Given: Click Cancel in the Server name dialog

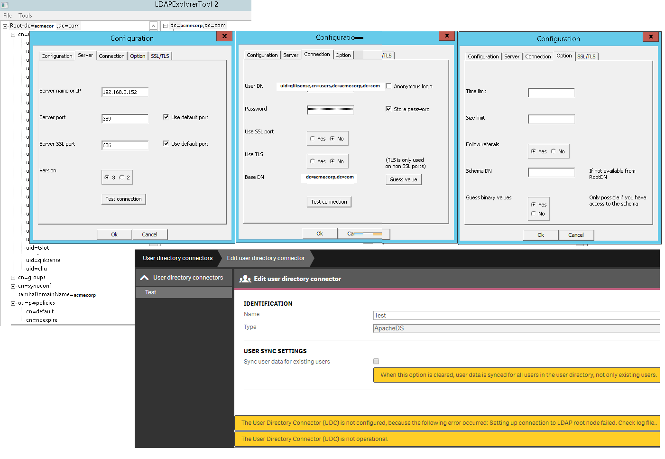Looking at the screenshot, I should tap(149, 234).
